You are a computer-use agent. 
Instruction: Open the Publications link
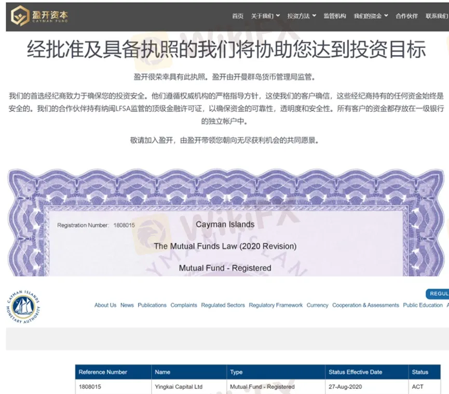click(152, 305)
